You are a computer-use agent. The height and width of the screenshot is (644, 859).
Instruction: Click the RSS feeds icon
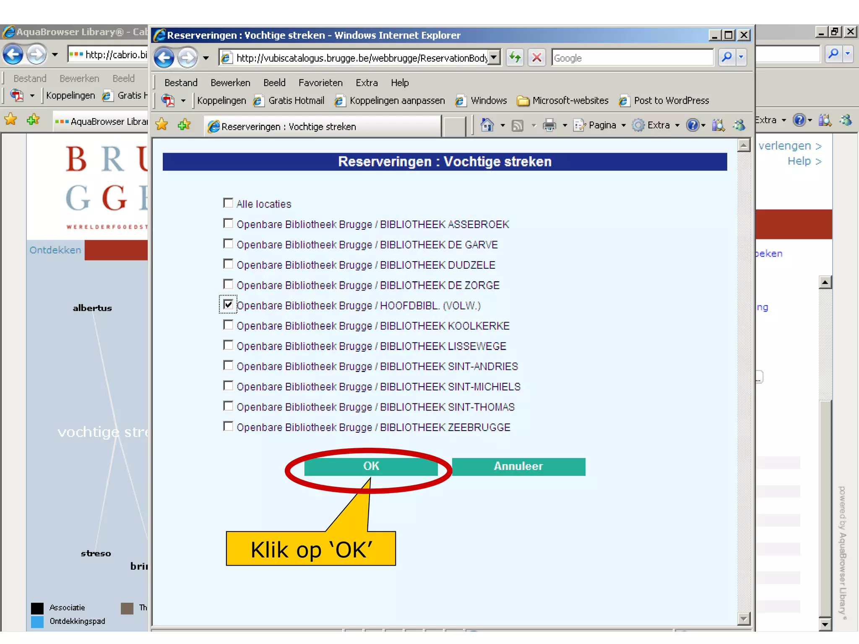pyautogui.click(x=518, y=125)
